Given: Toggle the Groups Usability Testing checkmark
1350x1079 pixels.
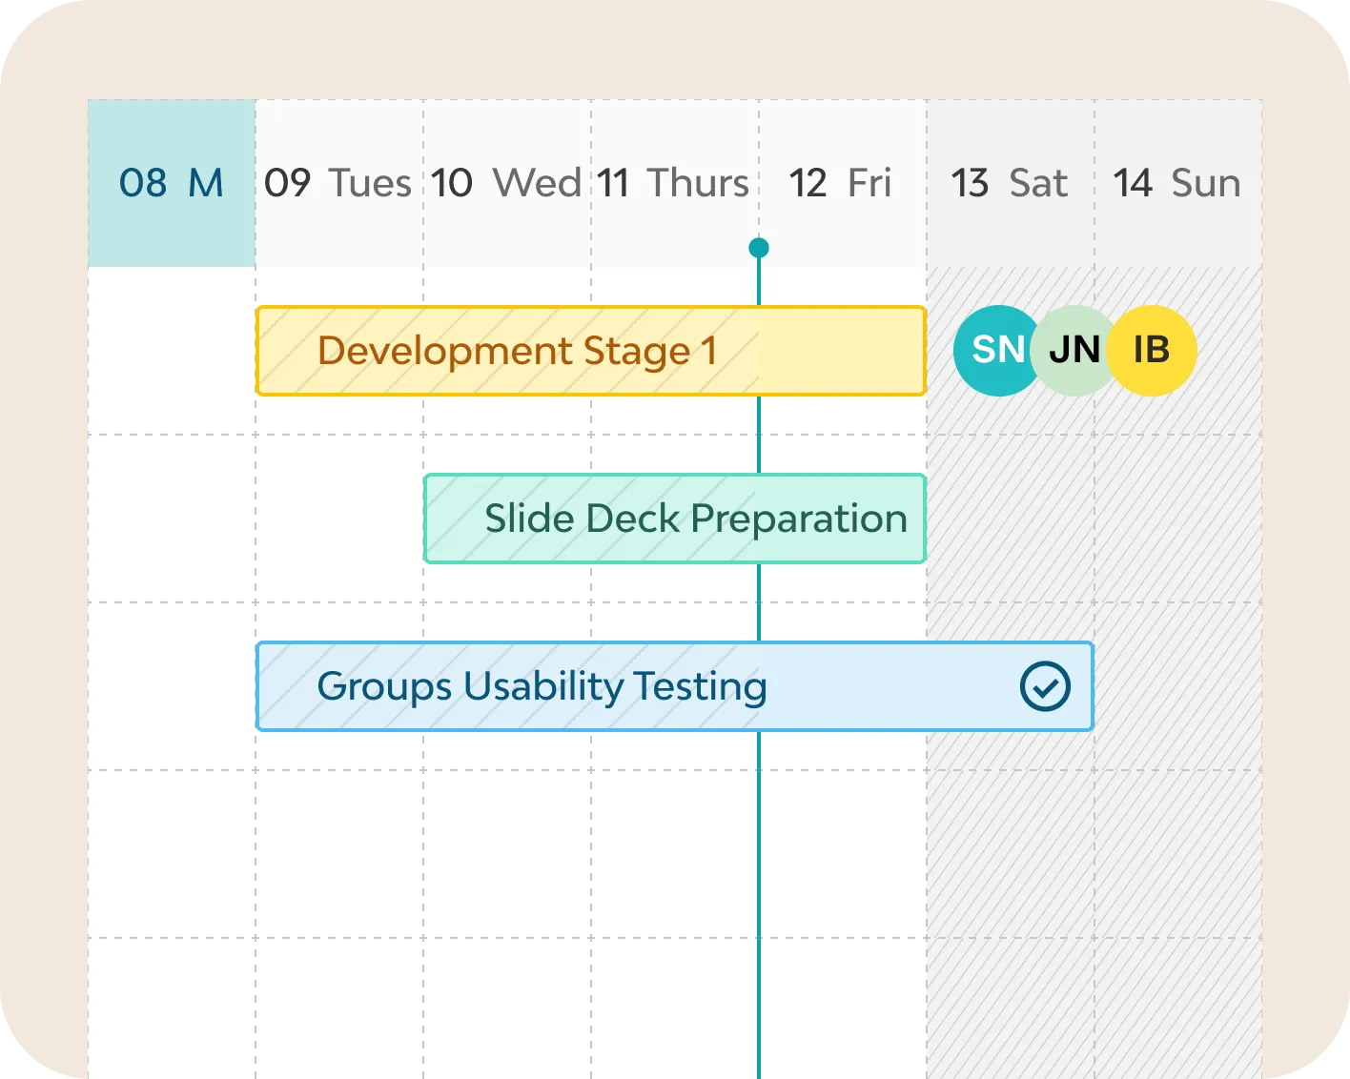Looking at the screenshot, I should coord(1045,686).
